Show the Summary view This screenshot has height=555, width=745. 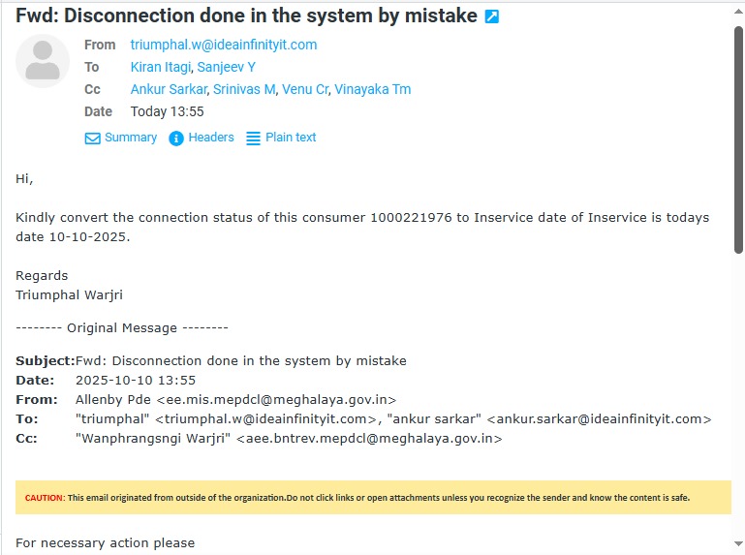pos(131,138)
